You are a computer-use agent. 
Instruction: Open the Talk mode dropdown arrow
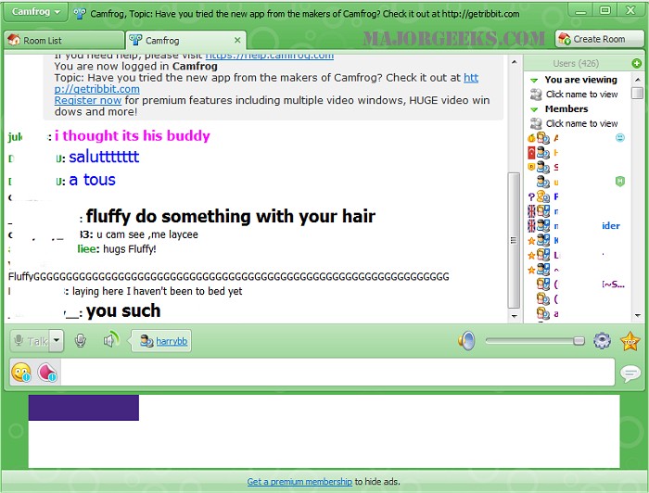[57, 341]
